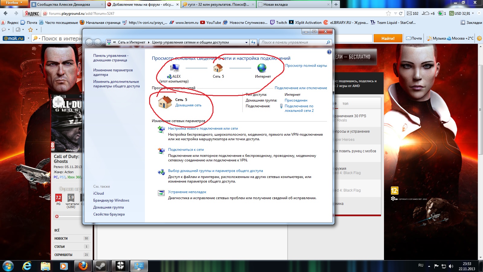The height and width of the screenshot is (272, 483).
Task: Bookmark page with Firefox star icon
Action: (389, 13)
